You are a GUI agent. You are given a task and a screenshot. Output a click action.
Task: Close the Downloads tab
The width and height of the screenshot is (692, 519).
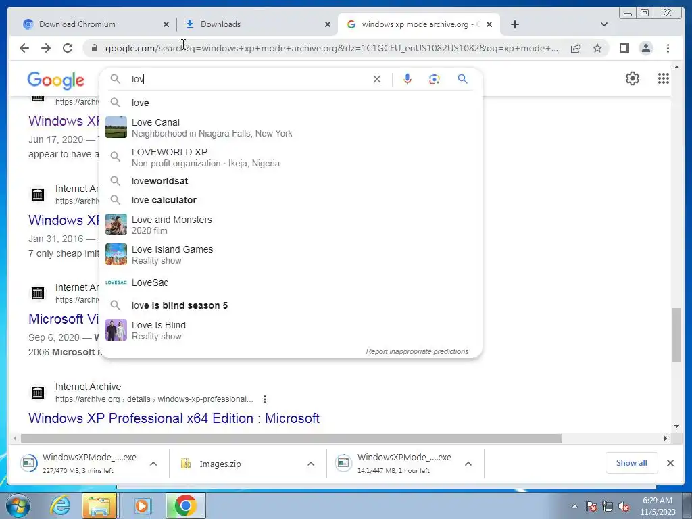tap(328, 25)
